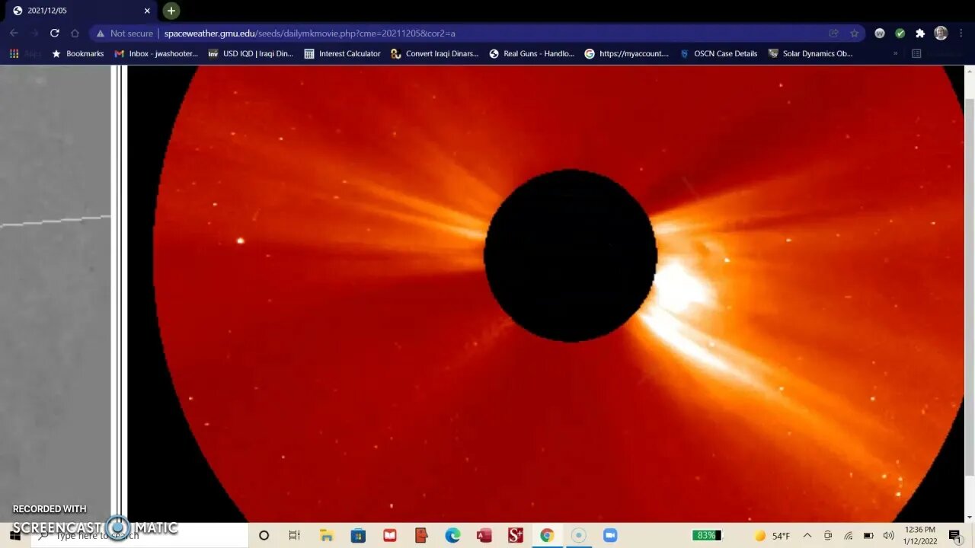The height and width of the screenshot is (548, 975).
Task: Select the 2021/12/05 browser tab
Action: point(81,11)
